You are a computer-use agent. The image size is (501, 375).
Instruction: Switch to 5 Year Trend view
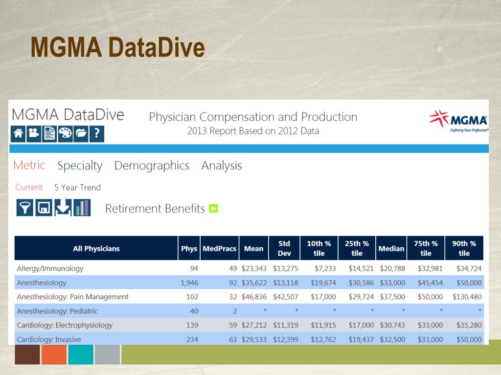pyautogui.click(x=77, y=187)
